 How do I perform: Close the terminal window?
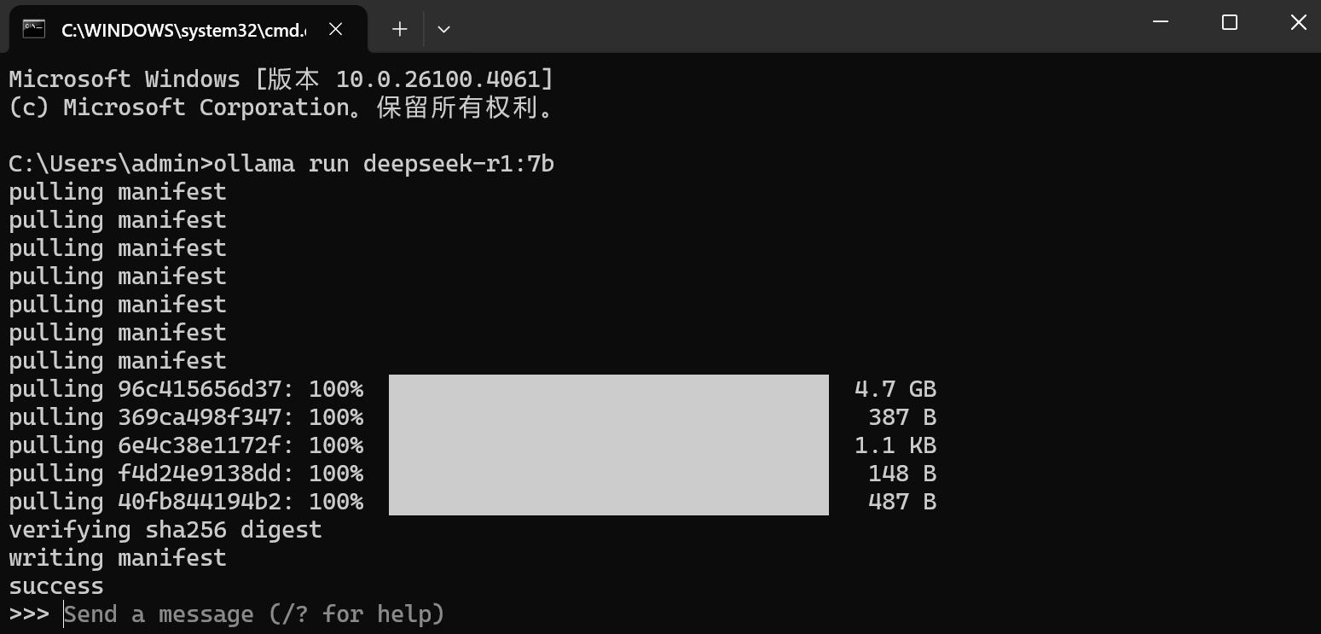click(x=1298, y=22)
